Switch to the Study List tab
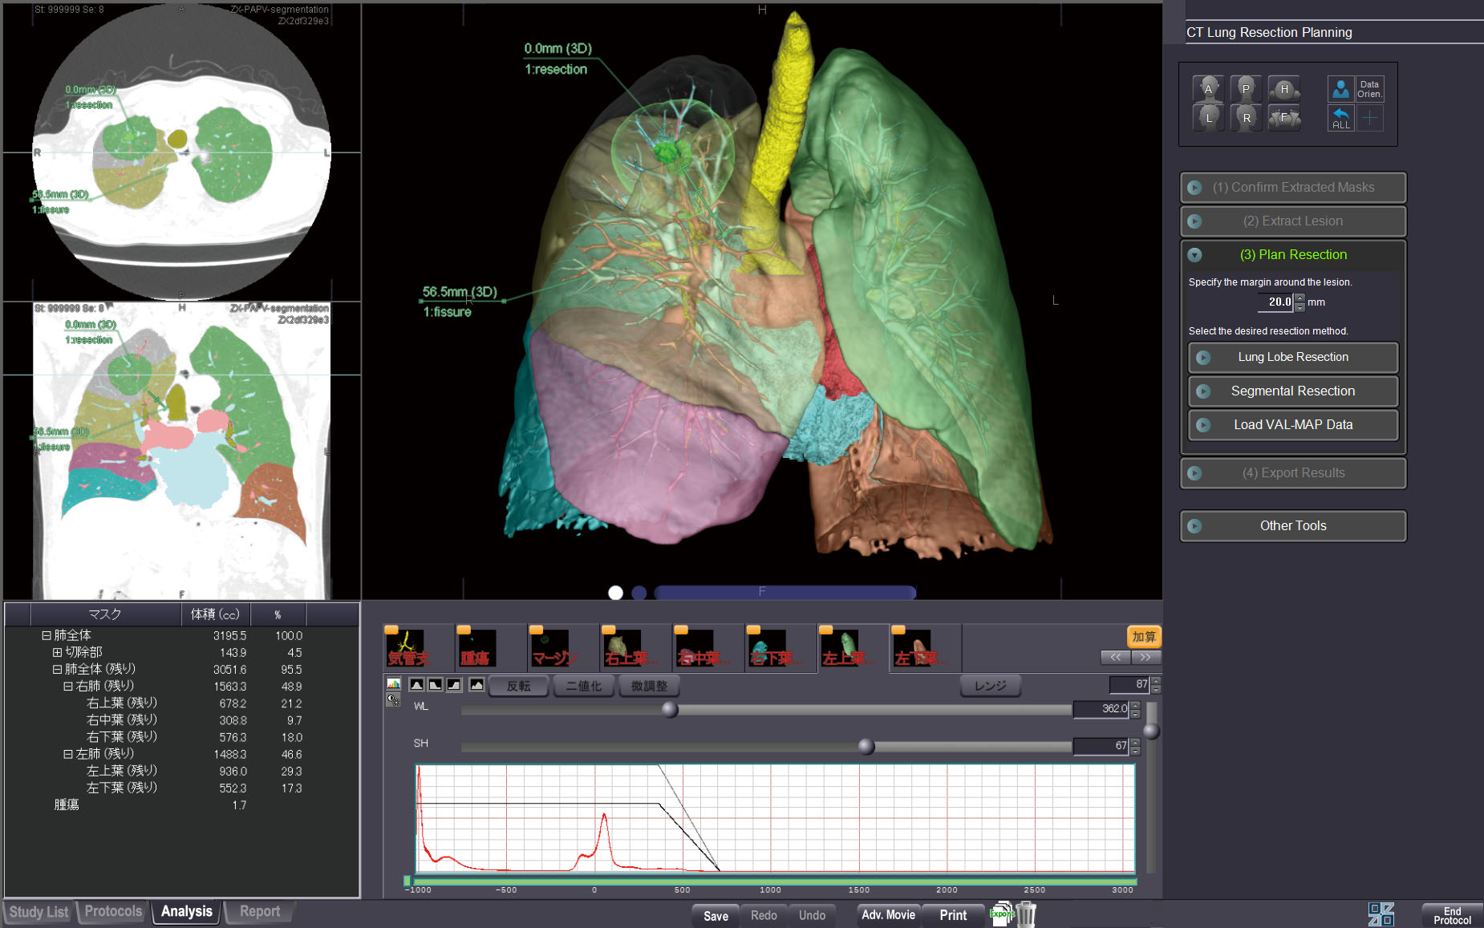 (x=39, y=912)
